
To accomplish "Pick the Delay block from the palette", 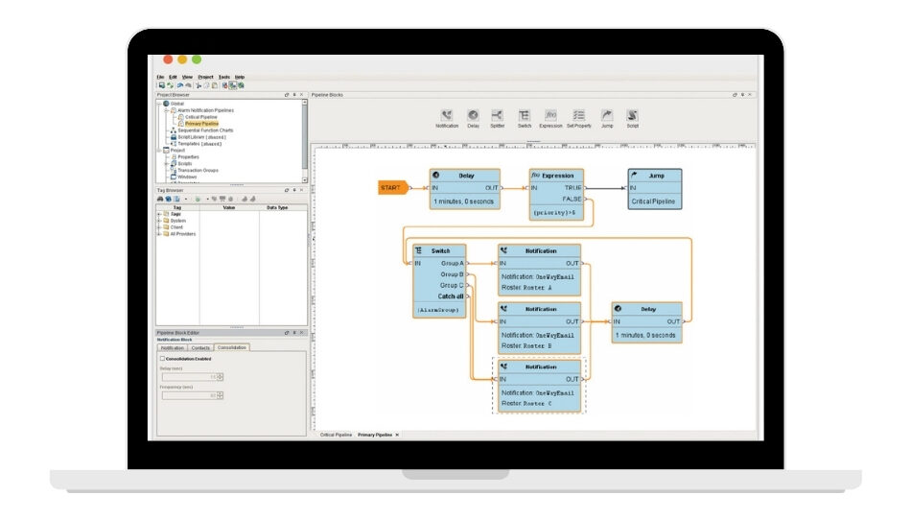I will [x=473, y=115].
